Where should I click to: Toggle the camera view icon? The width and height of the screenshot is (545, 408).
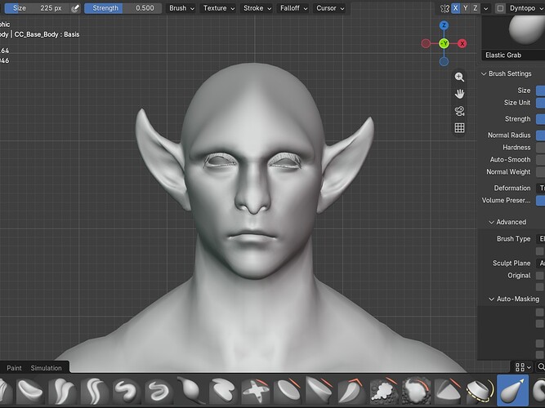click(x=459, y=111)
